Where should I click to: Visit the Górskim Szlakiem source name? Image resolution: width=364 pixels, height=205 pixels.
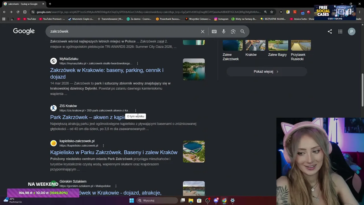coord(73,181)
